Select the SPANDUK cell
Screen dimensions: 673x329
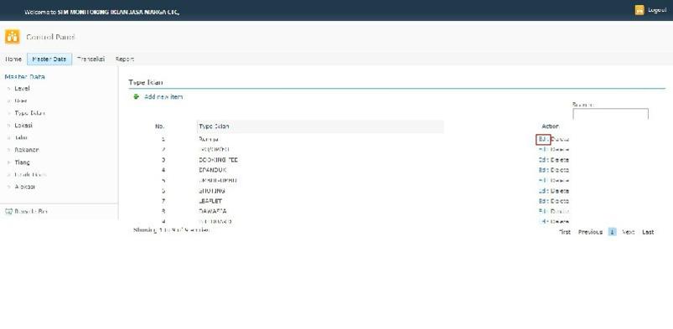coord(212,170)
